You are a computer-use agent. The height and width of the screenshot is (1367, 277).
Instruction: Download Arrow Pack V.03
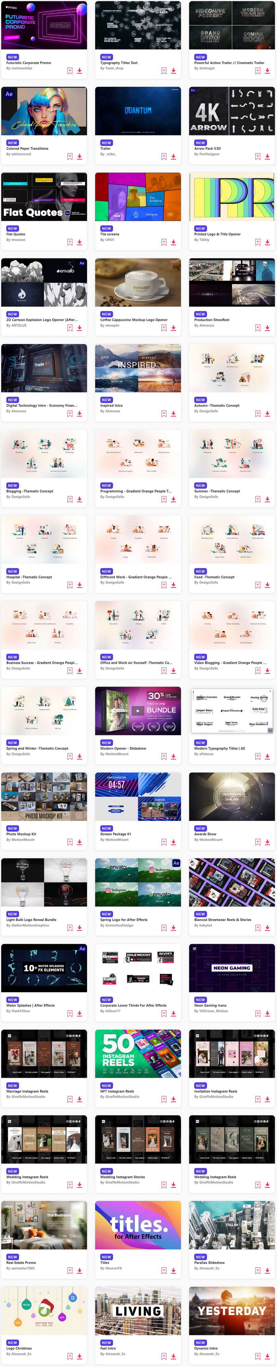click(267, 156)
